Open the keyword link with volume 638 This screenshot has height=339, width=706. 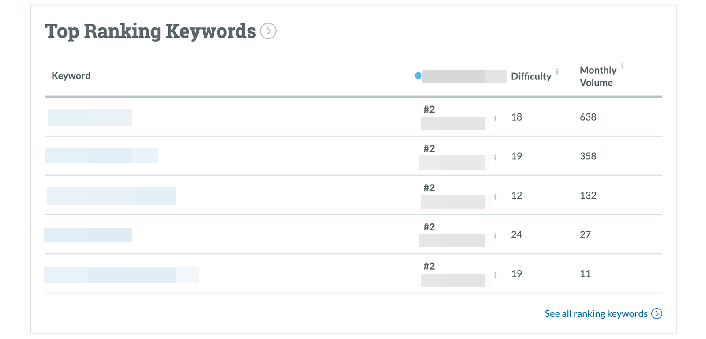click(90, 117)
